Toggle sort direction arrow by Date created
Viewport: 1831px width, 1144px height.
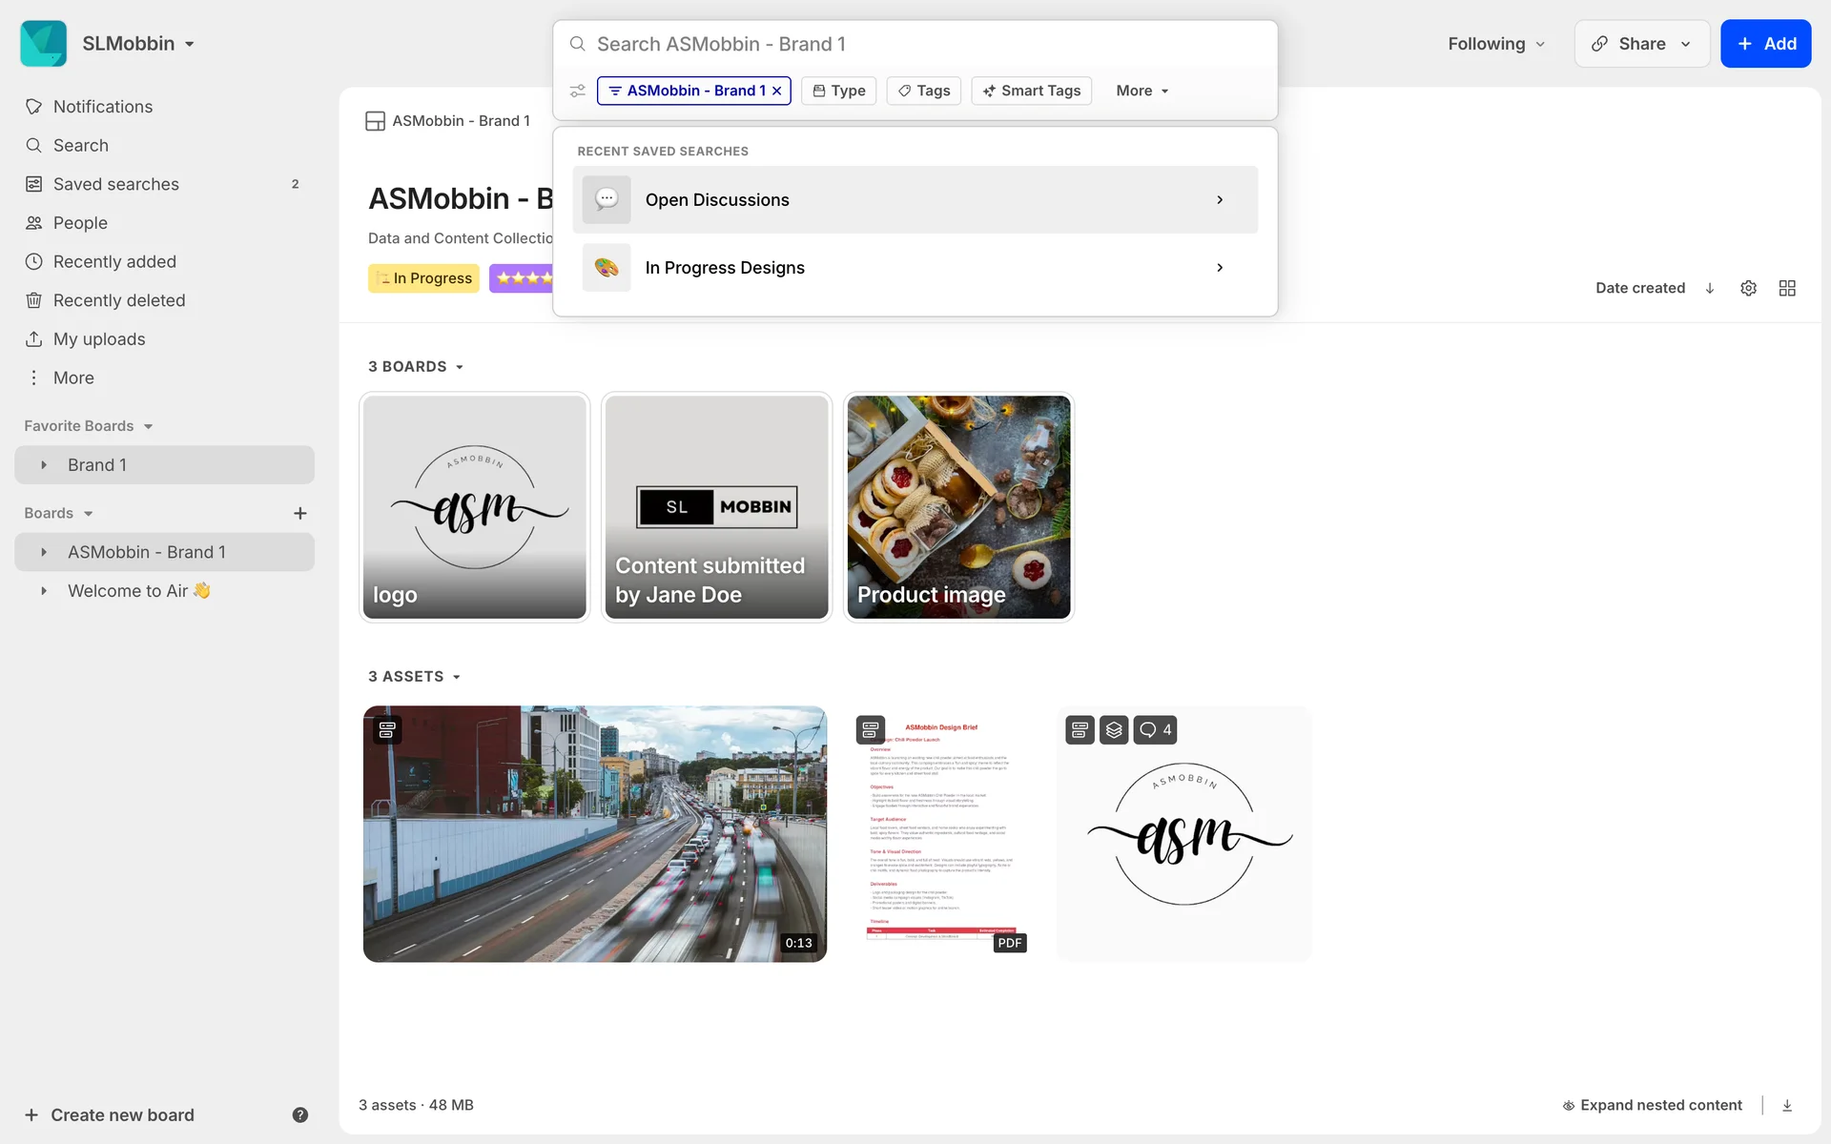1710,288
